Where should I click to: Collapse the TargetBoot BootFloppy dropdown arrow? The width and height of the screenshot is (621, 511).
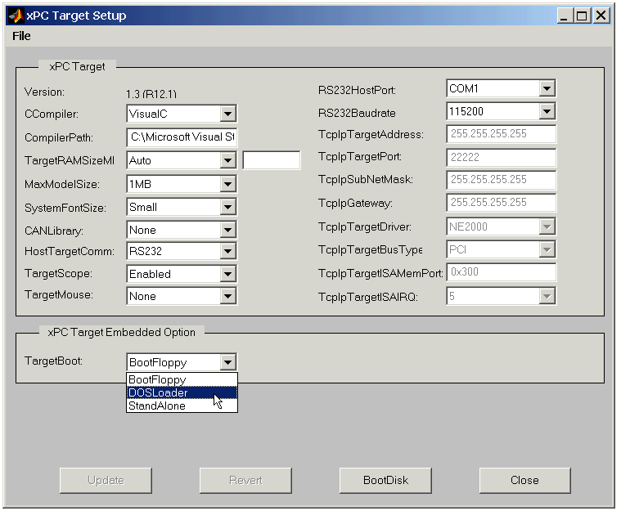[227, 362]
